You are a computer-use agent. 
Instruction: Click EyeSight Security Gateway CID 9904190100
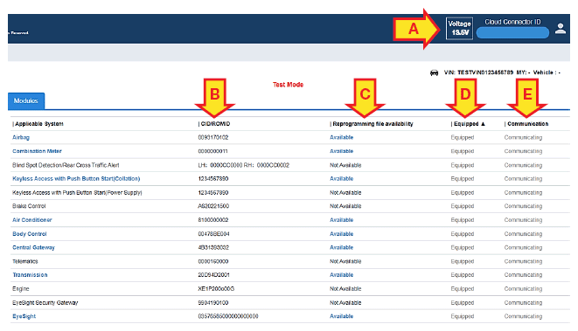coord(213,303)
